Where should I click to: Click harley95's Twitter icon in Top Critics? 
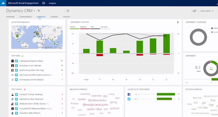[16, 95]
